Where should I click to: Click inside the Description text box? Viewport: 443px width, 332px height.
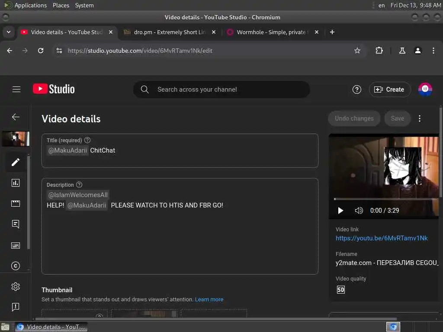point(180,227)
